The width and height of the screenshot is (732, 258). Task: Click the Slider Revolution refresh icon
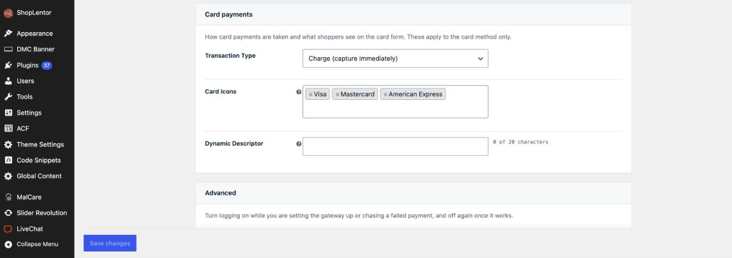tap(8, 213)
